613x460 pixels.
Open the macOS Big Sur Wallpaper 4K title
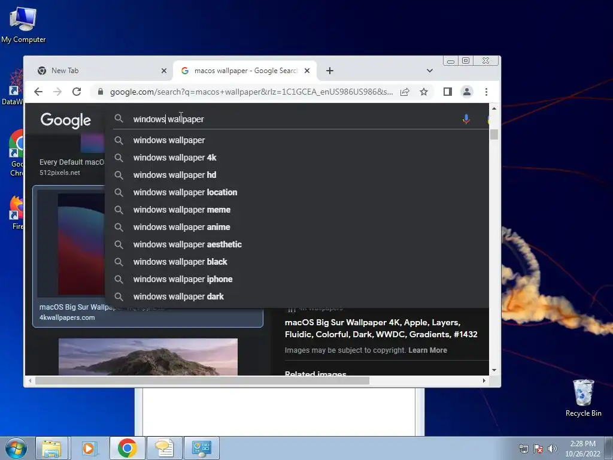click(x=381, y=329)
